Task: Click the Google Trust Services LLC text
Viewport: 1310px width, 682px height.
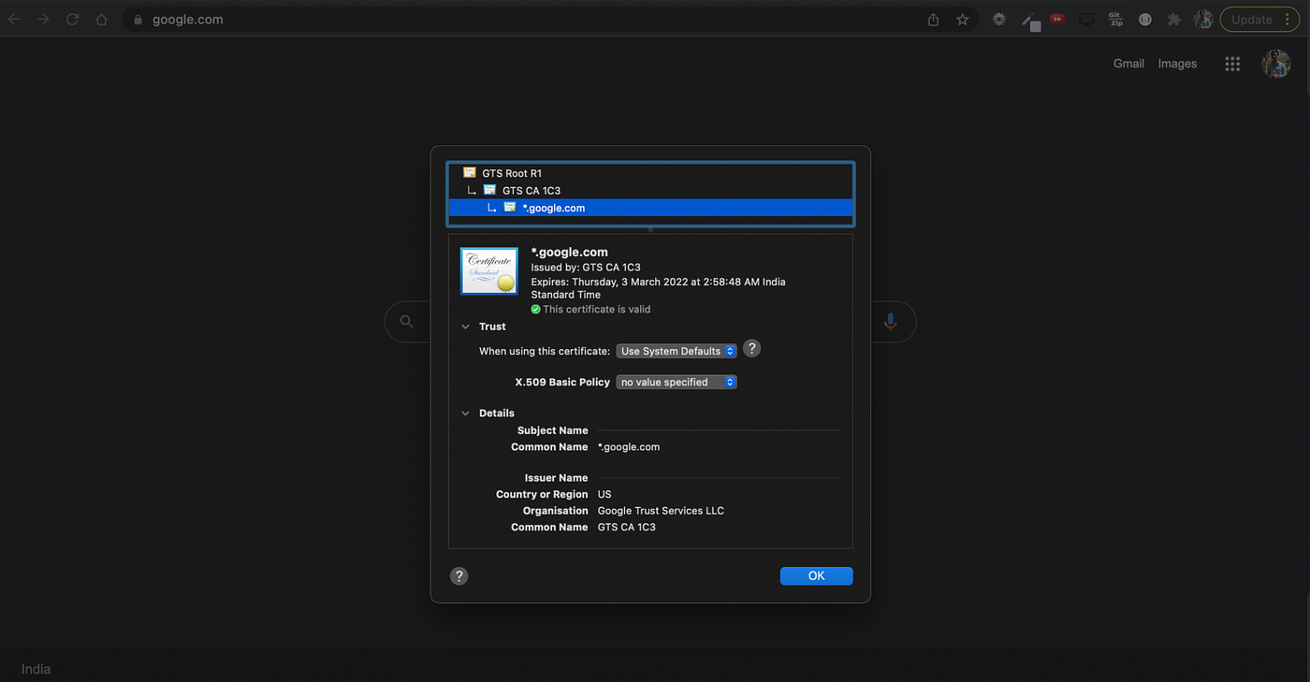Action: [x=661, y=511]
